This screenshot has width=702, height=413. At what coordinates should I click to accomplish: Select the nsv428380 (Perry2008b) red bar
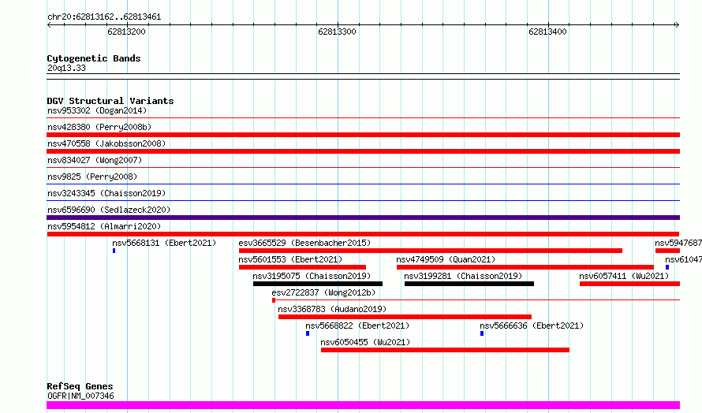(363, 135)
